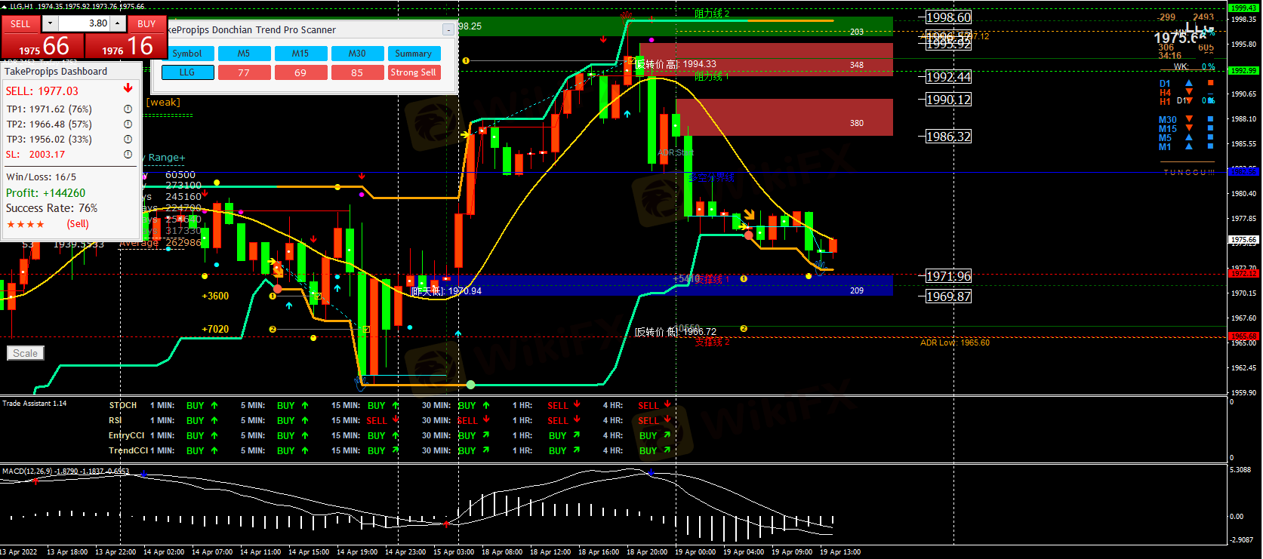This screenshot has width=1263, height=559.
Task: Select the M5 column header in scanner
Action: coord(244,54)
